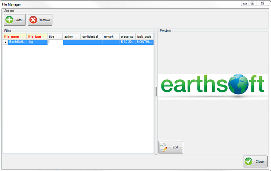Screen dimensions: 271x171
Task: Click the title input cell in the row
Action: [55, 42]
